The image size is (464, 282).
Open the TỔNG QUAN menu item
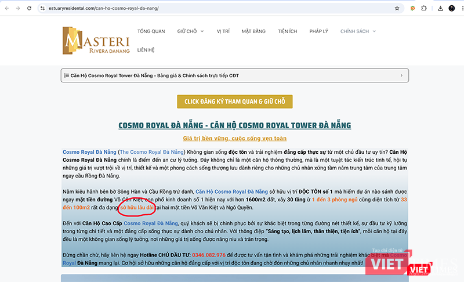point(151,31)
